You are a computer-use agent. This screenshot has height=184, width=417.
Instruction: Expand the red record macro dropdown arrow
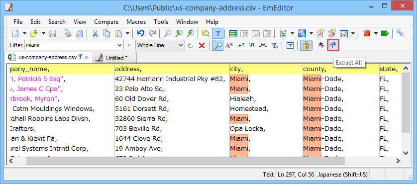pos(376,33)
